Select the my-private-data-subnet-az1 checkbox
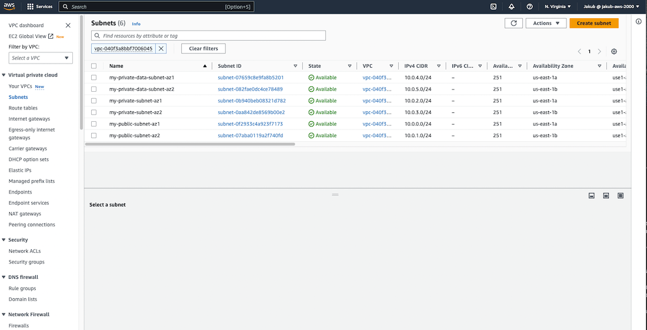Screen dimensions: 647x330 [94, 78]
